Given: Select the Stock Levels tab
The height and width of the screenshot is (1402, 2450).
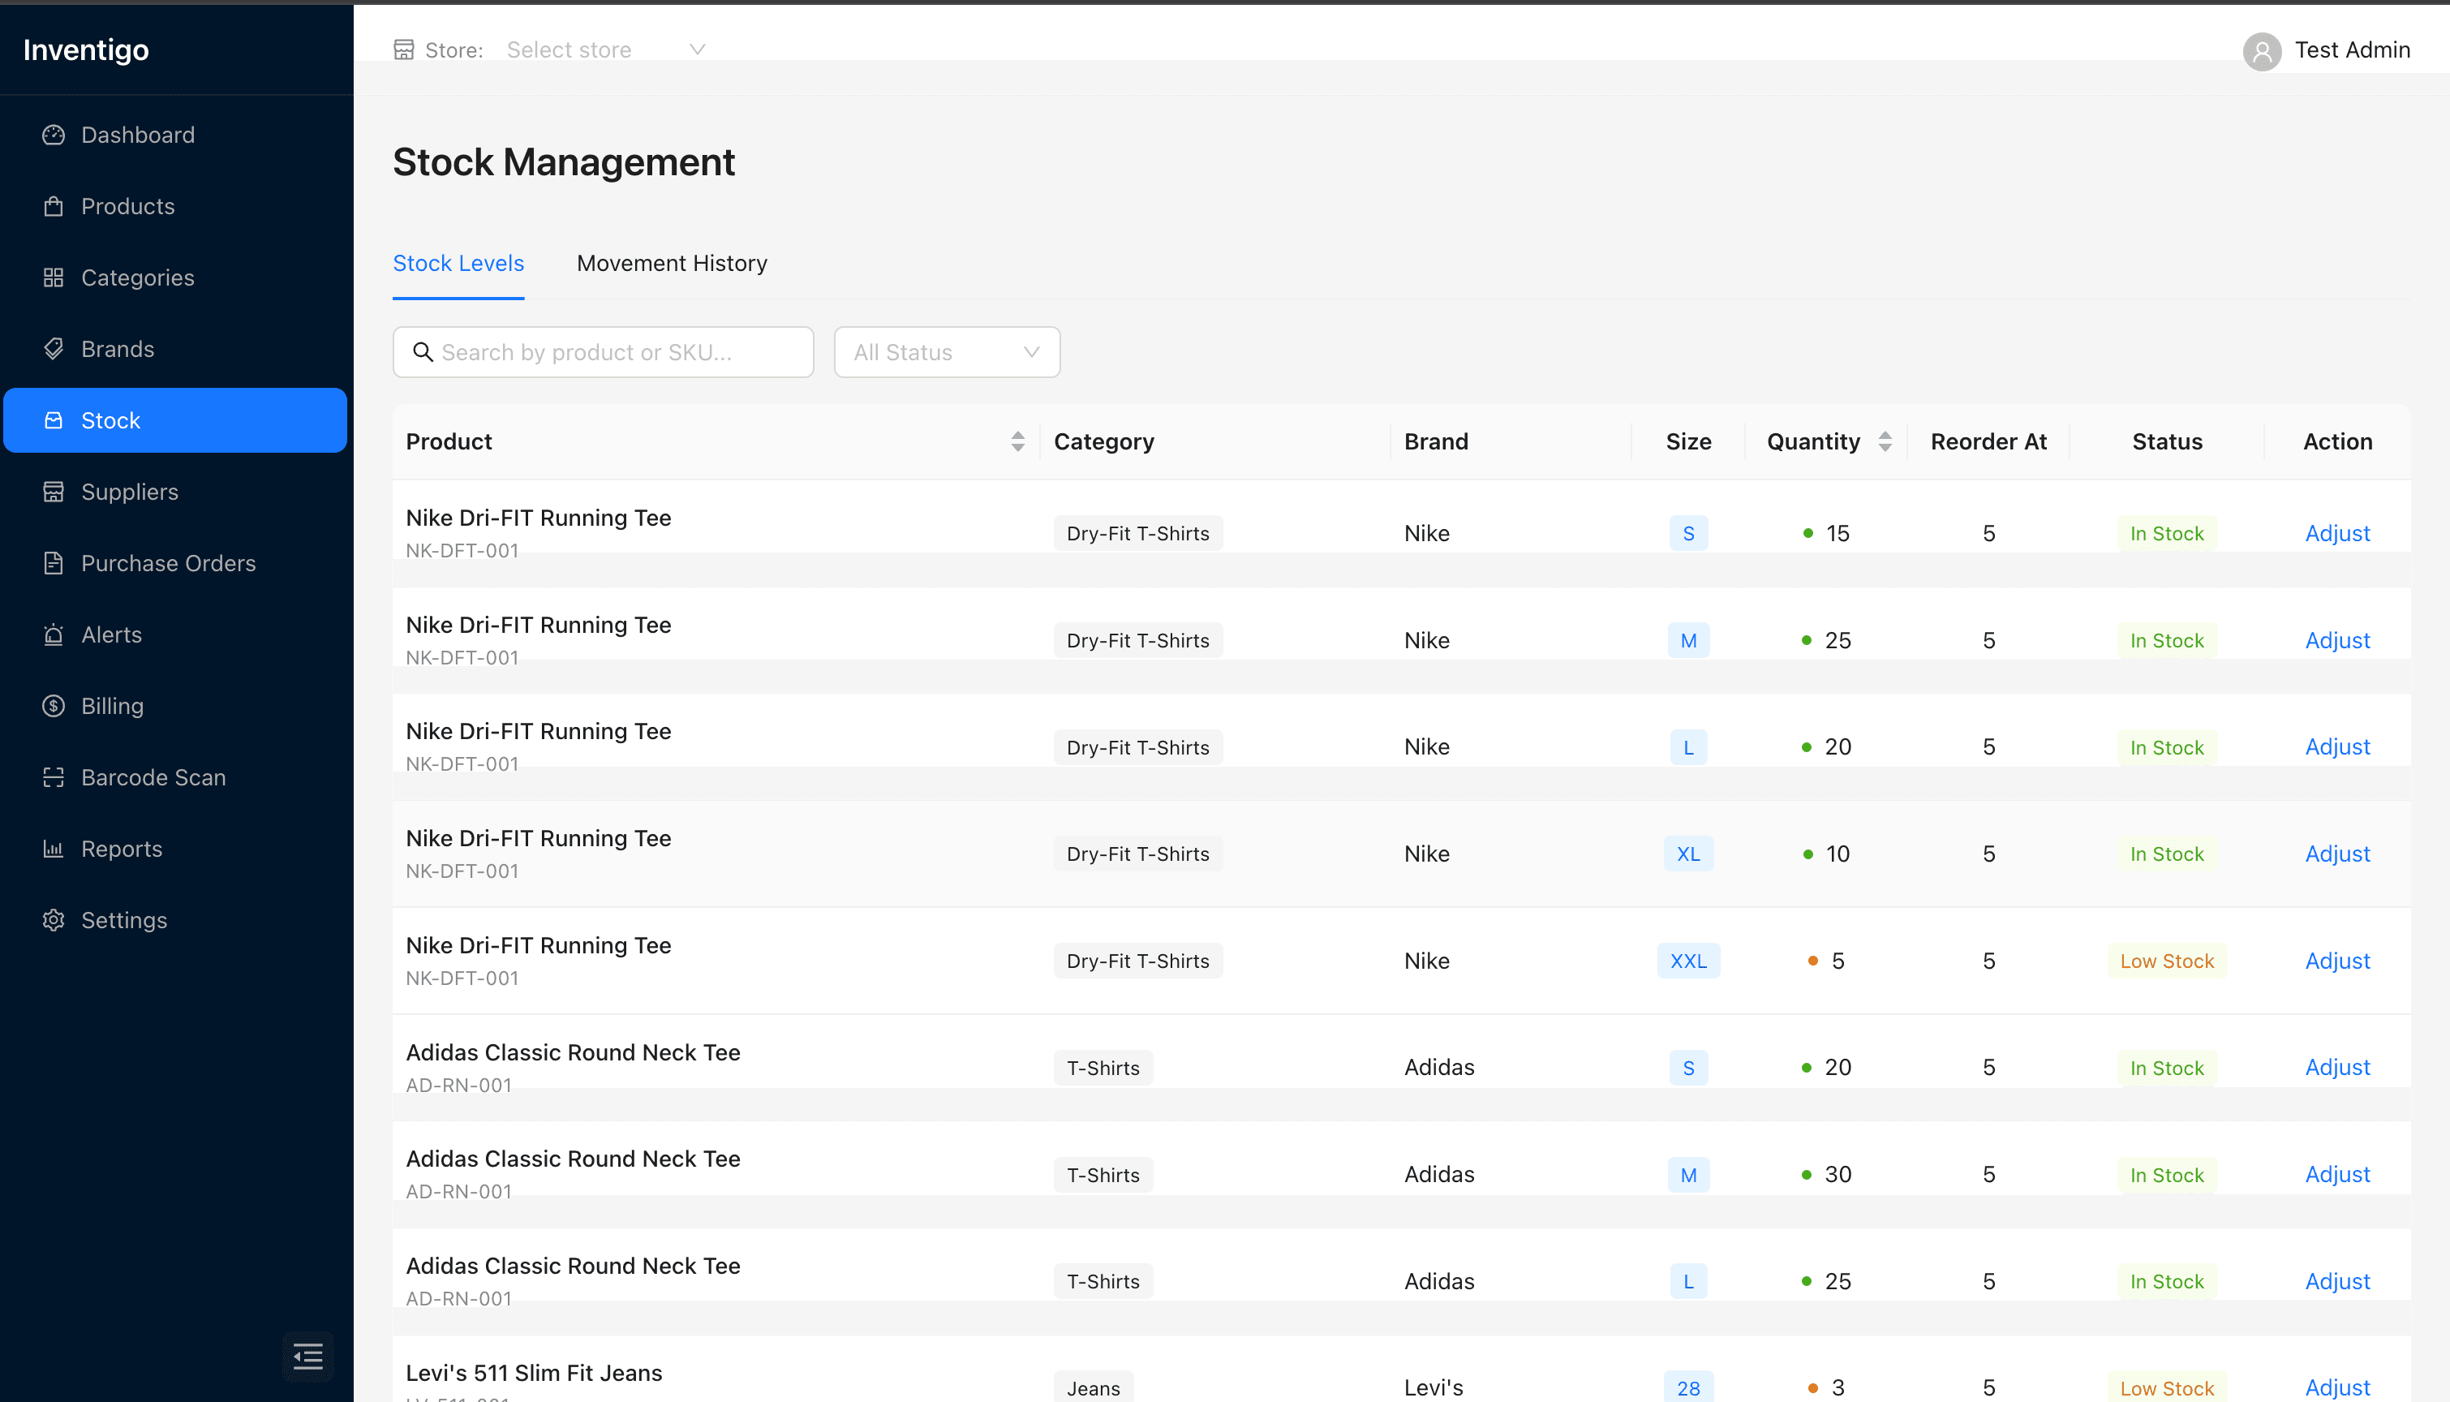Looking at the screenshot, I should coord(458,263).
